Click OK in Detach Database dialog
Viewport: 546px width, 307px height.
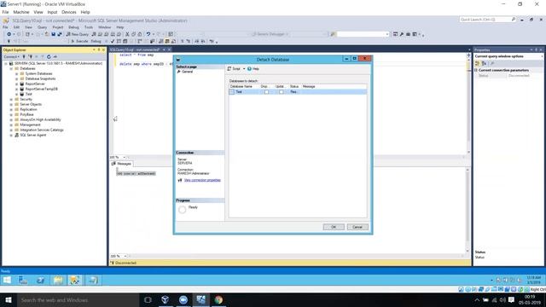[334, 227]
